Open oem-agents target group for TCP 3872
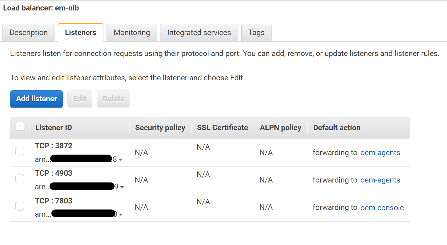 380,153
